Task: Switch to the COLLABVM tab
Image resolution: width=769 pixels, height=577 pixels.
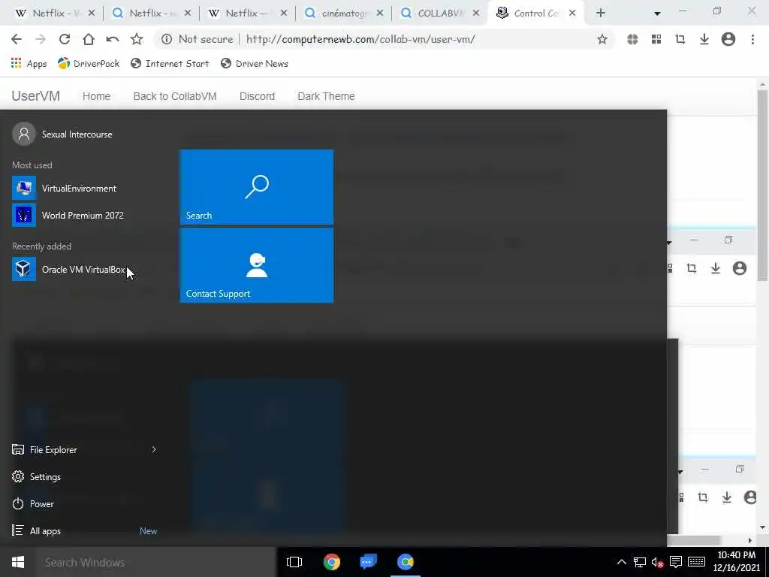Action: [440, 14]
